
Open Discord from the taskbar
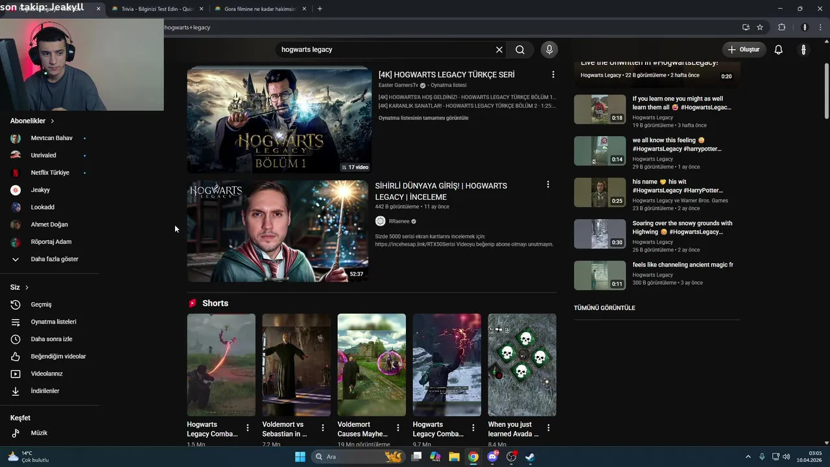tap(492, 457)
